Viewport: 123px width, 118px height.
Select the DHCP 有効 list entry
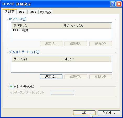[x=21, y=30]
